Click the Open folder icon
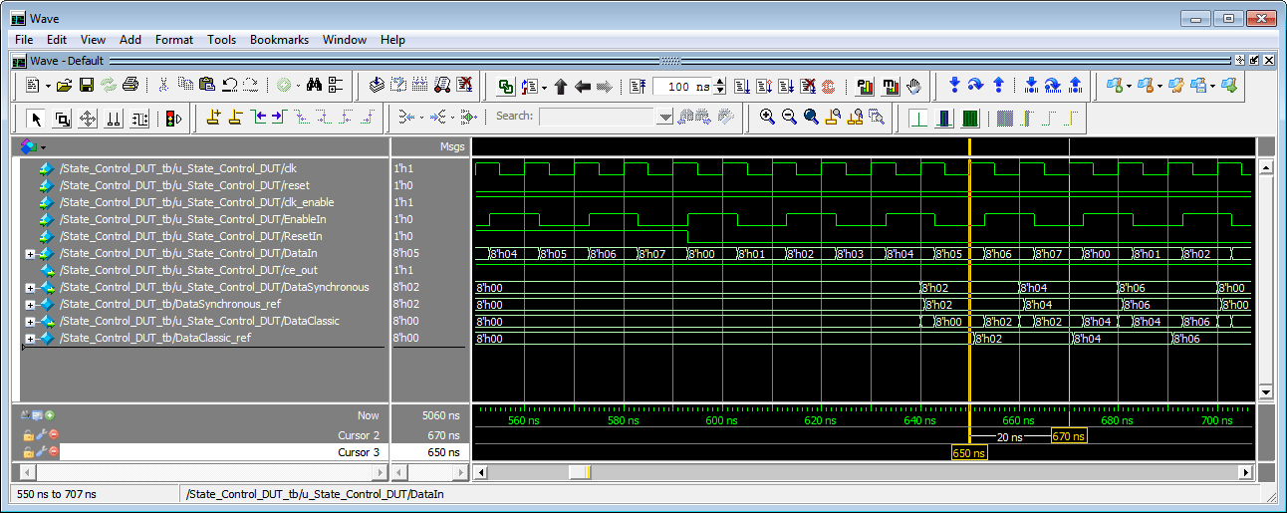The image size is (1287, 513). (x=65, y=86)
